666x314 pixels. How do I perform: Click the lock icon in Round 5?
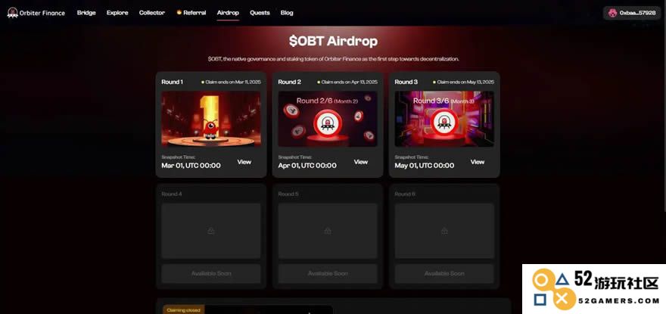coord(328,231)
